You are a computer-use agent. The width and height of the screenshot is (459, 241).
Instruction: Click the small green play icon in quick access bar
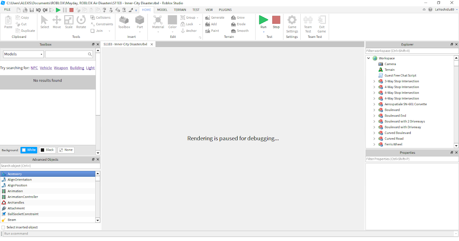[58, 10]
